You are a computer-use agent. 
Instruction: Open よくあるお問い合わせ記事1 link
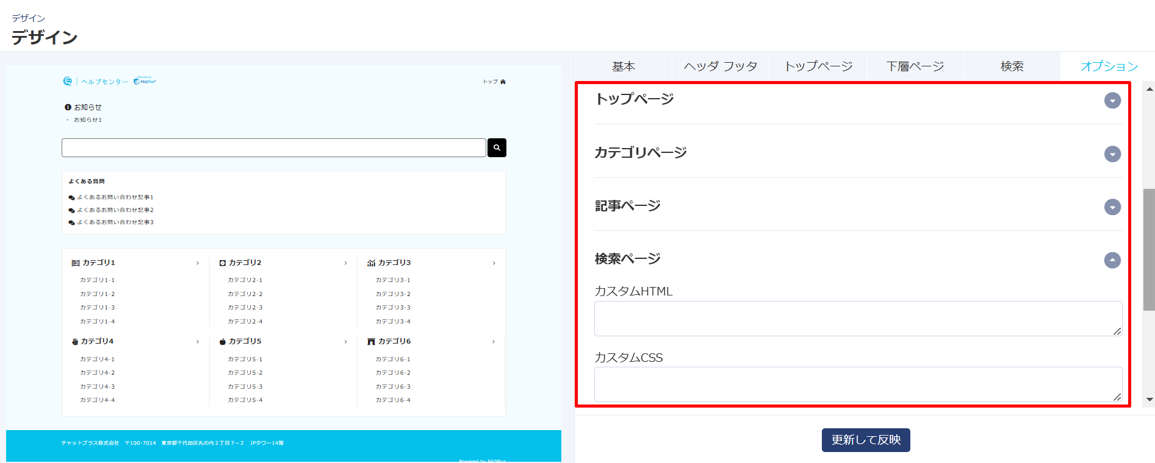tap(115, 197)
